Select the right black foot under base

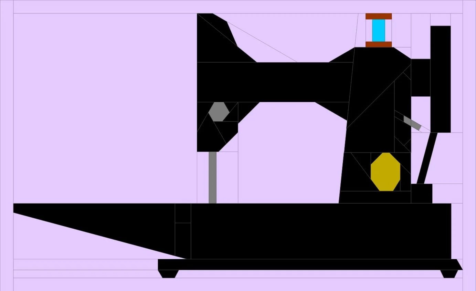click(x=449, y=274)
